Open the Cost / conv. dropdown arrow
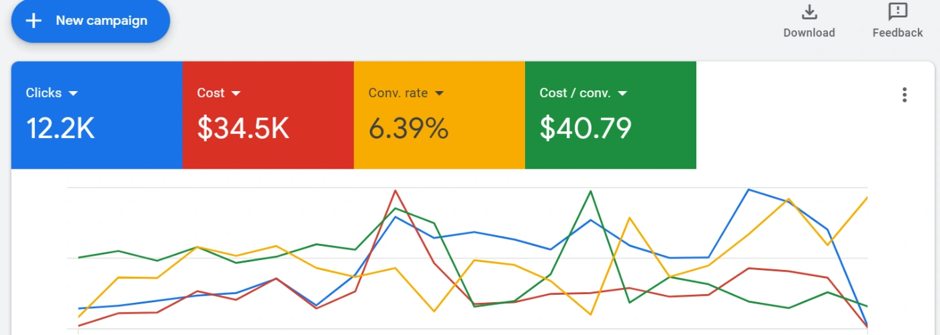 [x=622, y=93]
